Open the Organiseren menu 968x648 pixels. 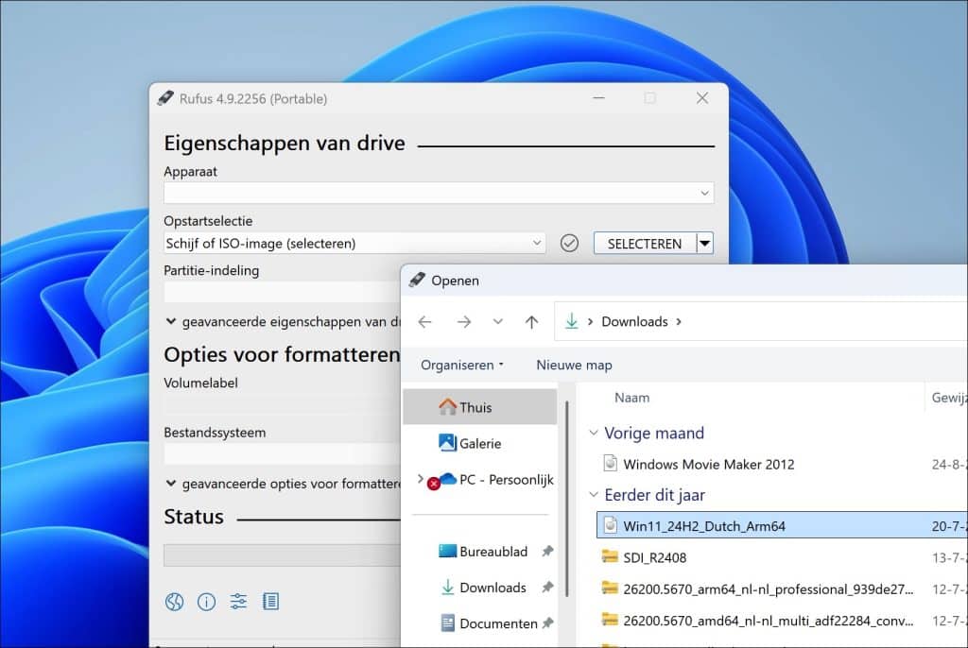461,365
